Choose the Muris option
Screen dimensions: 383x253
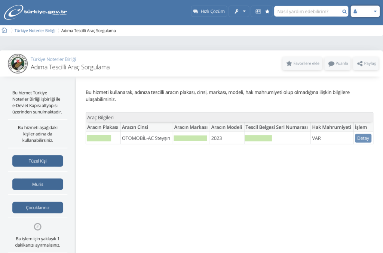click(38, 184)
